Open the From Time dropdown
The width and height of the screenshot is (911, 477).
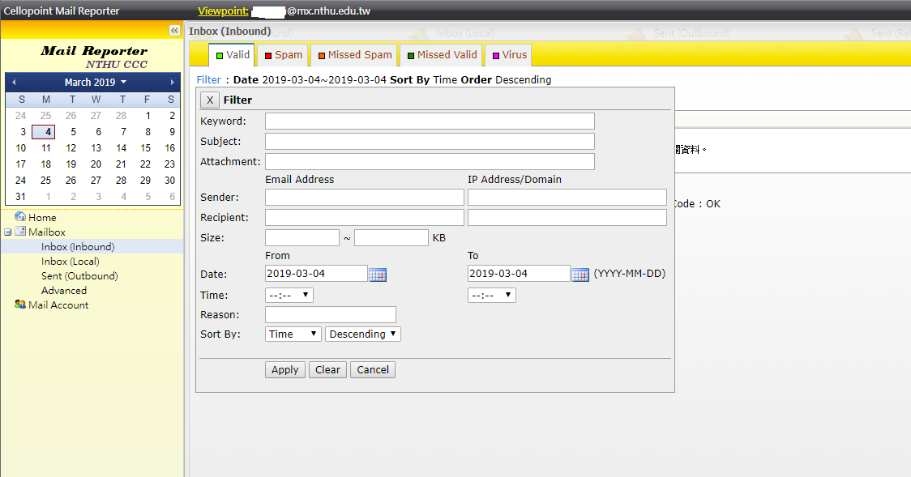pos(289,296)
